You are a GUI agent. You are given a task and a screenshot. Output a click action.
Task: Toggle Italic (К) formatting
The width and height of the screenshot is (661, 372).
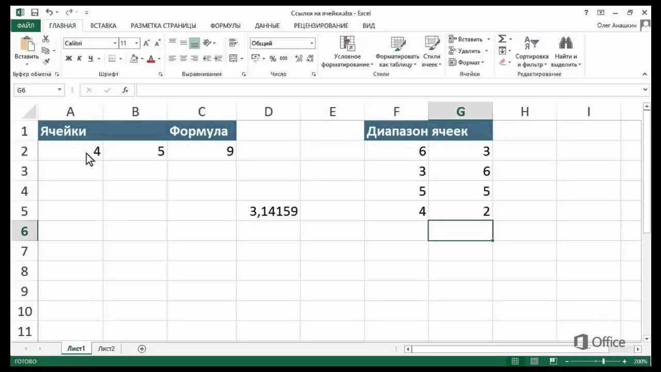point(80,58)
